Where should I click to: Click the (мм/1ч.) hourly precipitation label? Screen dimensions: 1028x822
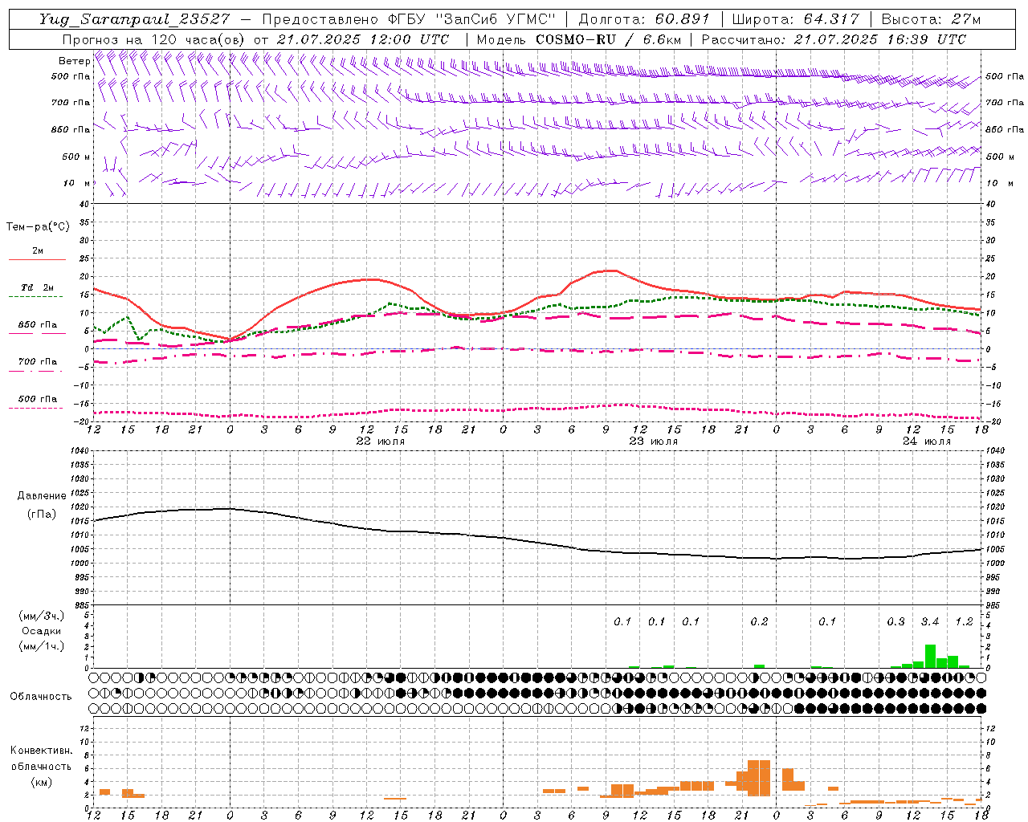[x=41, y=646]
